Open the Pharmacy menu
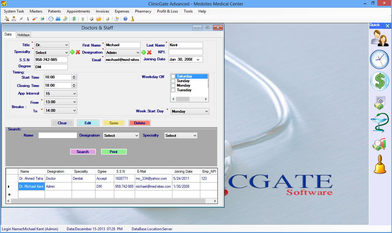 [x=143, y=11]
